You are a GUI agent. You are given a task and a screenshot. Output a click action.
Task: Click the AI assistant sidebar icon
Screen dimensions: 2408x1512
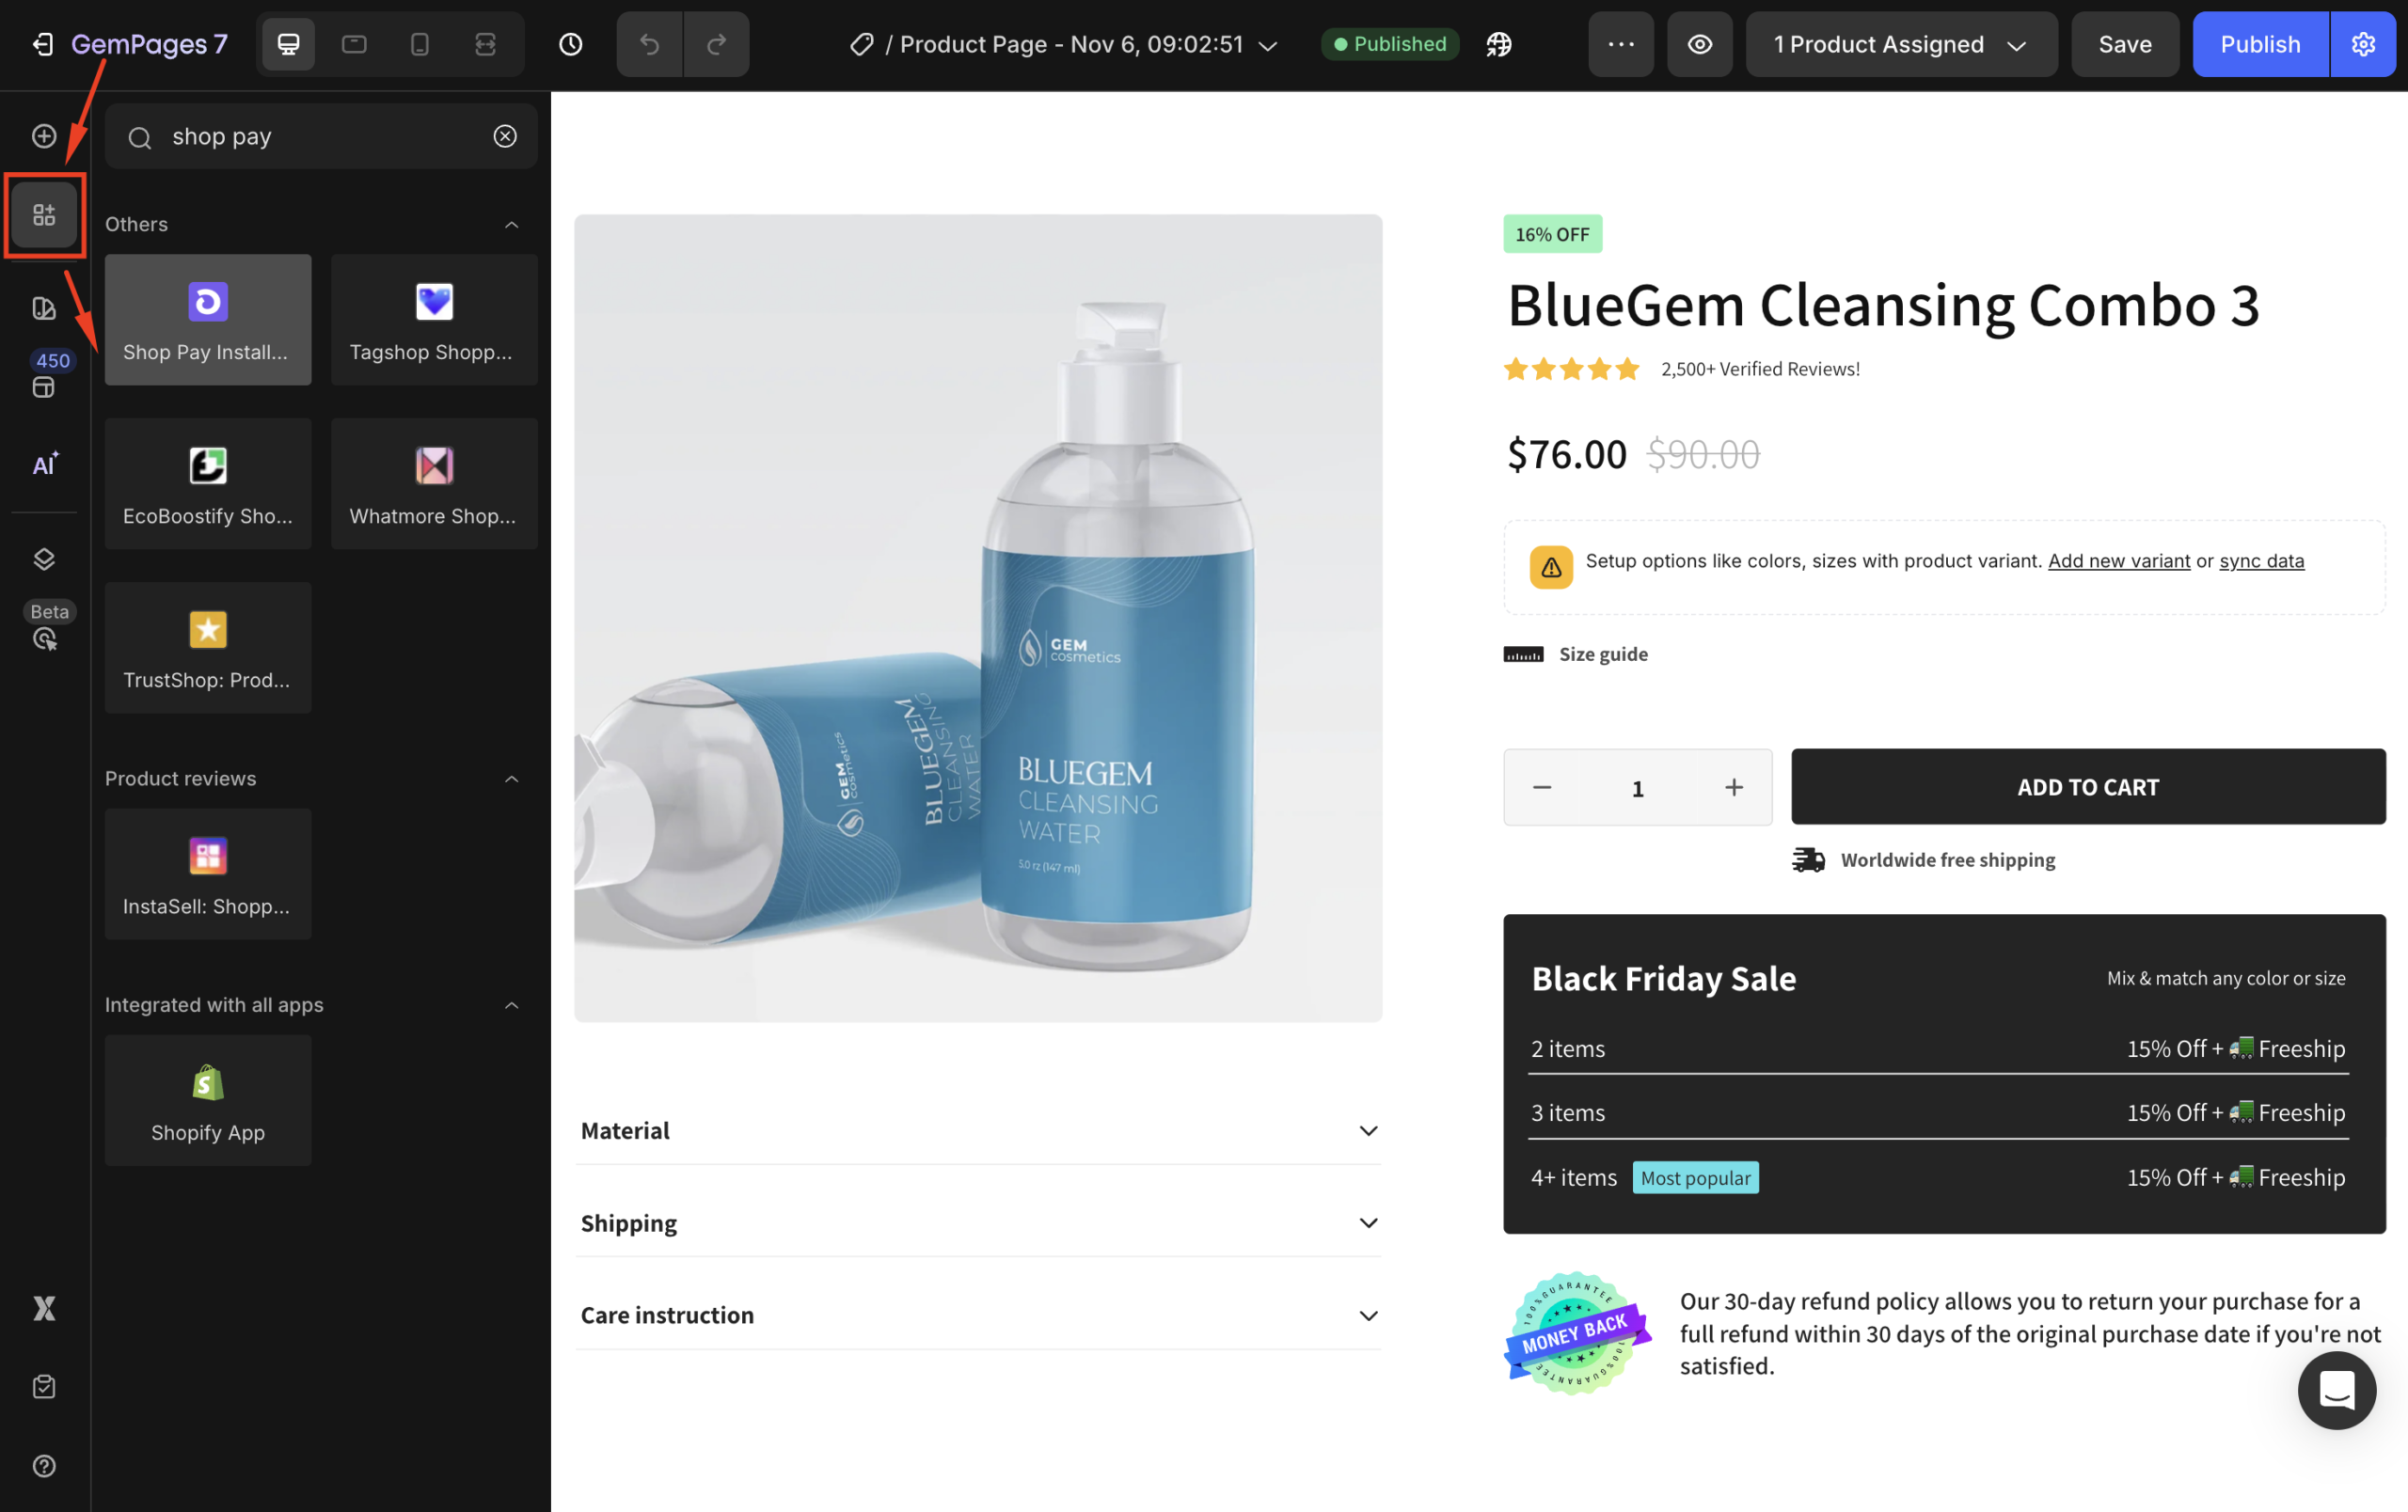pyautogui.click(x=44, y=465)
